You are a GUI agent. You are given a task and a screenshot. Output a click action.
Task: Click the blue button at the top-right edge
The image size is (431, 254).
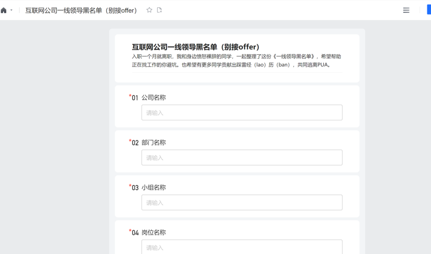coord(429,10)
